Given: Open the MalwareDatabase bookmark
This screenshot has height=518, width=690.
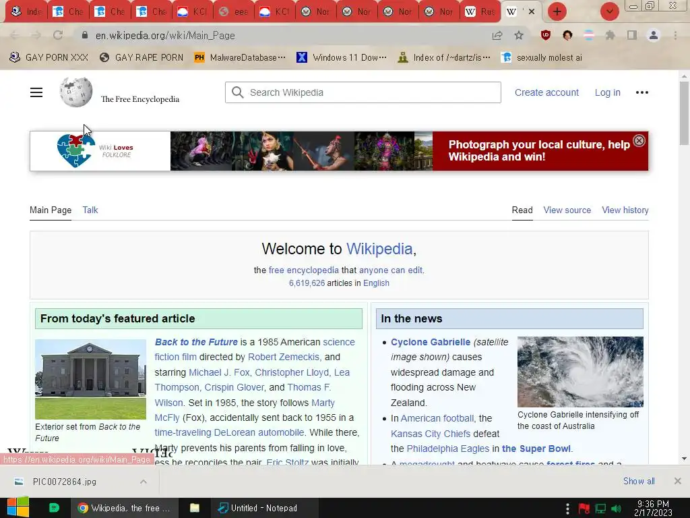Looking at the screenshot, I should coord(240,58).
